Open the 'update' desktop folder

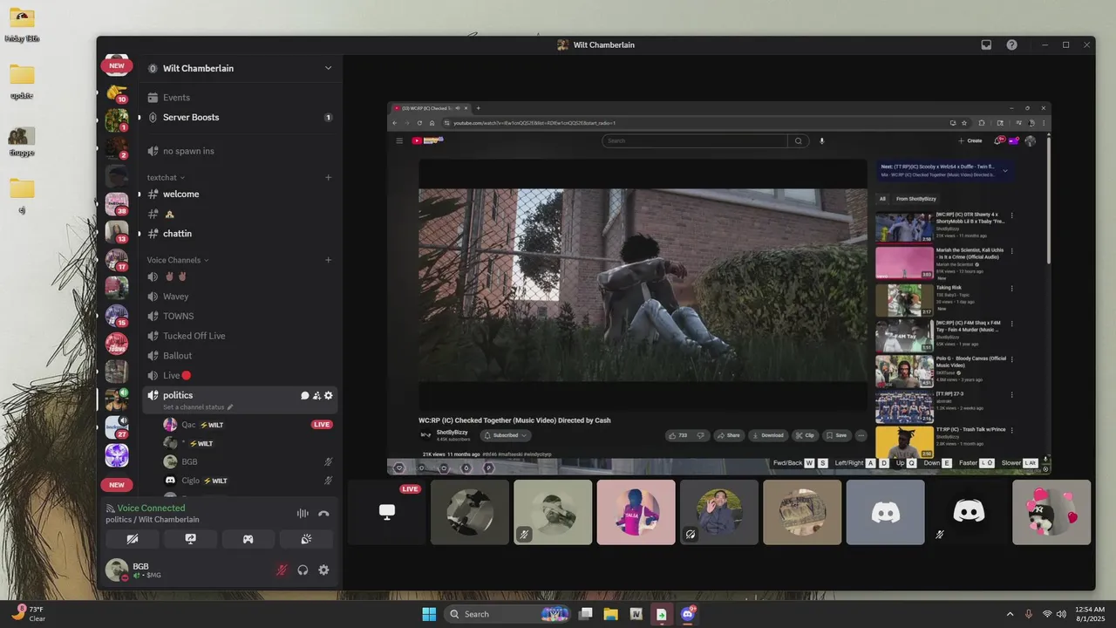coord(22,81)
